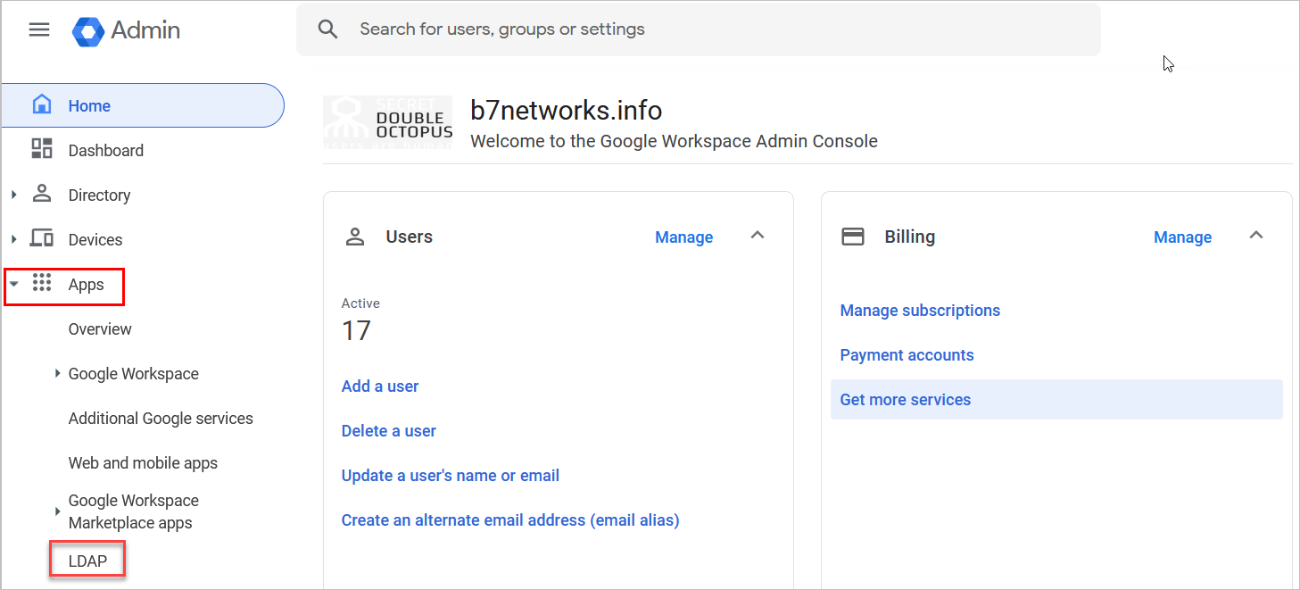Open Dashboard from the sidebar
This screenshot has height=590, width=1300.
tap(105, 151)
